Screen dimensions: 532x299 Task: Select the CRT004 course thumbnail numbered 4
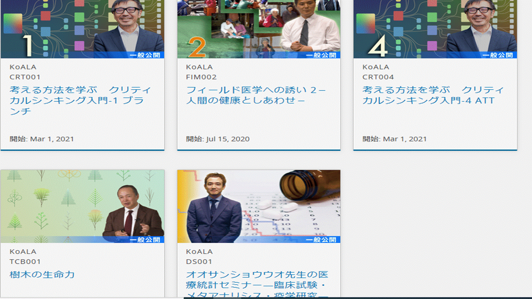435,28
